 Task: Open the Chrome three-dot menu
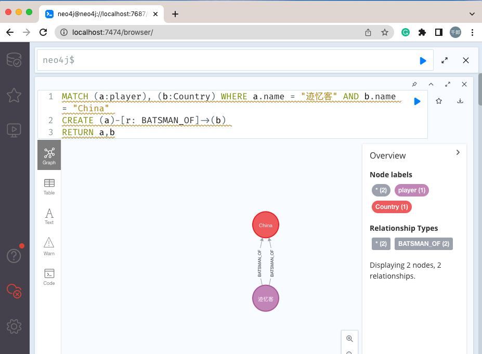[x=472, y=32]
